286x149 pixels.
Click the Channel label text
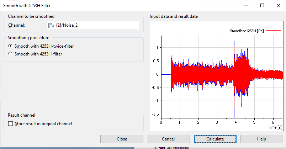[16, 25]
